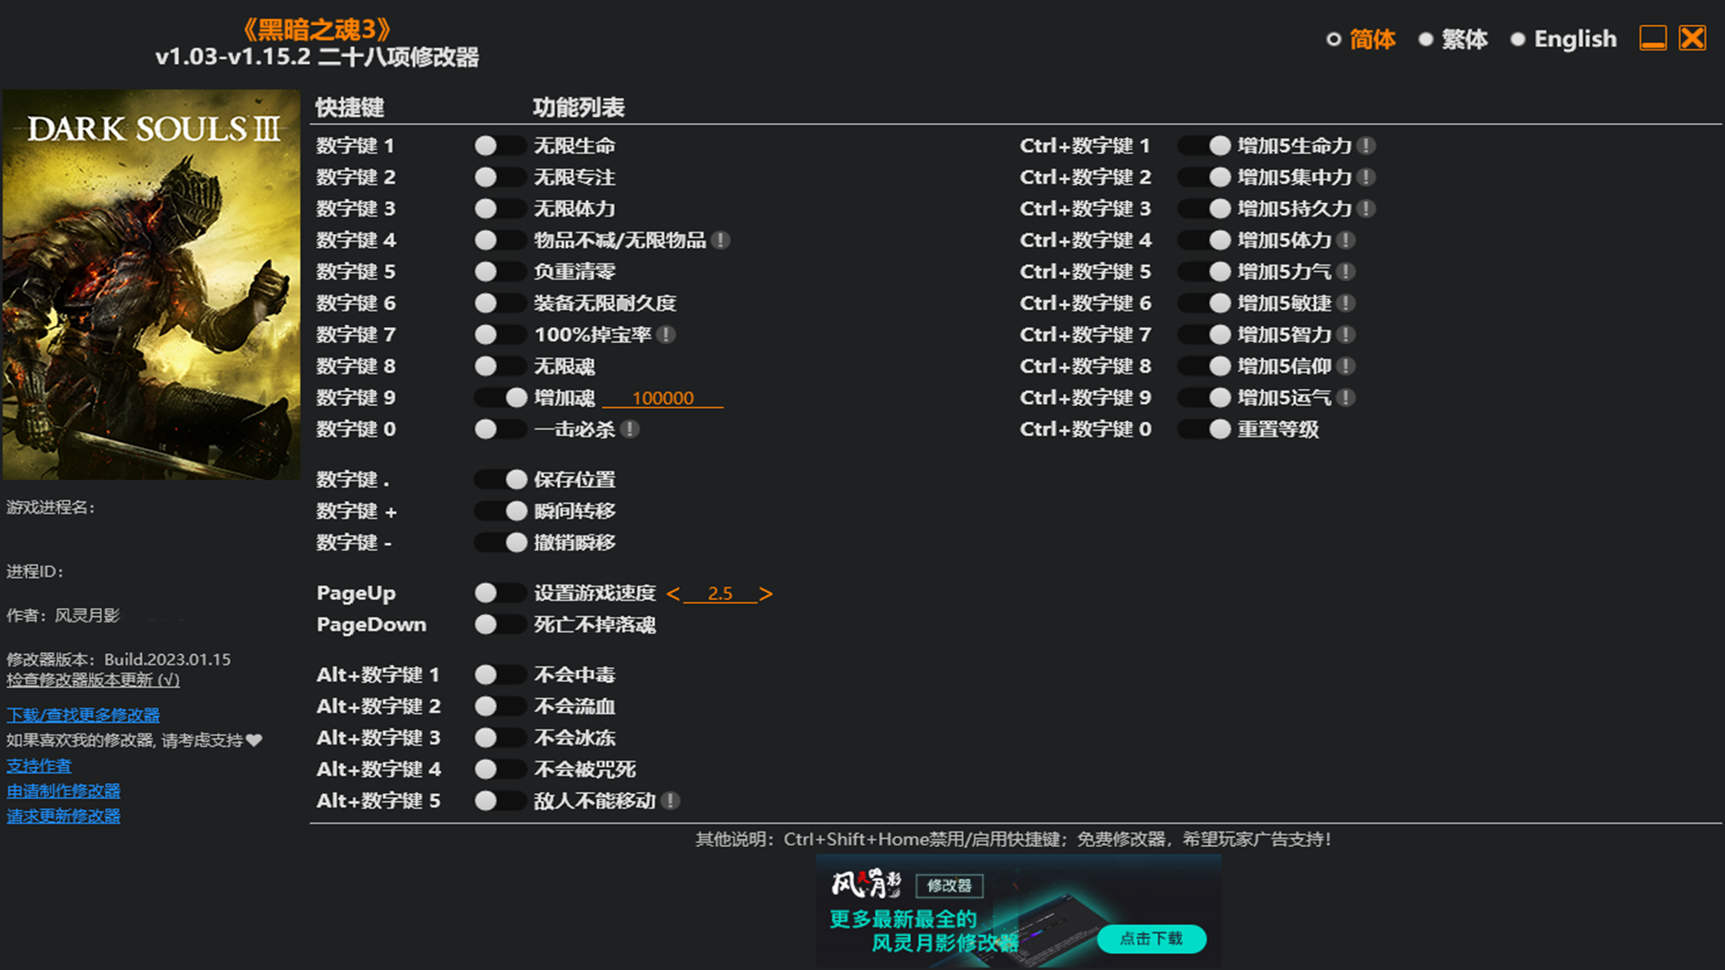The height and width of the screenshot is (970, 1725).
Task: Click the 点击下载 banner button
Action: 1151,939
